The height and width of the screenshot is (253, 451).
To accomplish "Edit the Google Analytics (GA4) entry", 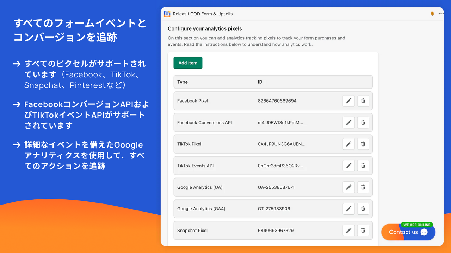I will click(x=349, y=209).
